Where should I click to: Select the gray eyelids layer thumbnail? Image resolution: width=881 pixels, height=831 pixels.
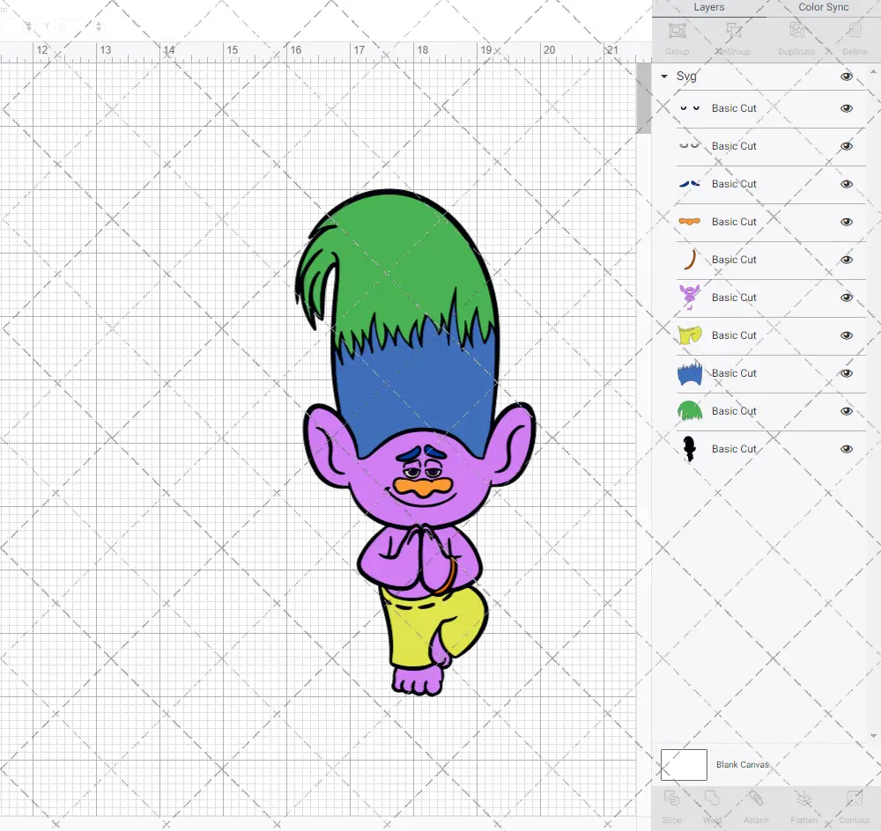690,145
